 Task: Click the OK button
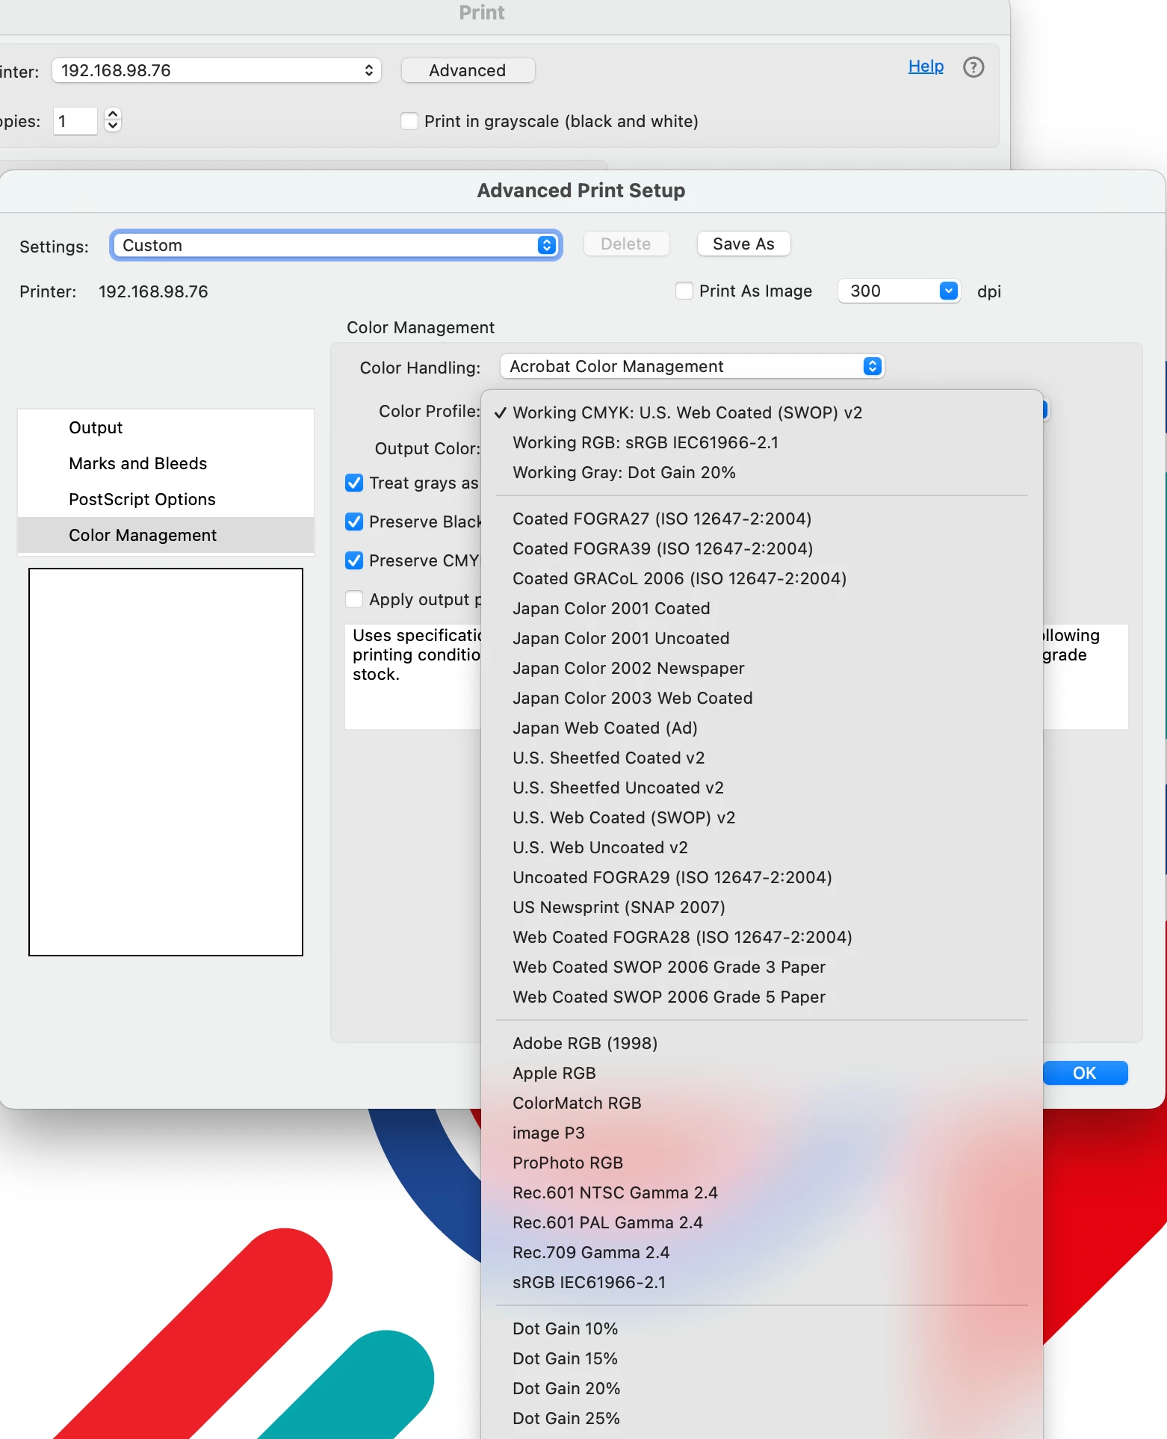(1085, 1073)
